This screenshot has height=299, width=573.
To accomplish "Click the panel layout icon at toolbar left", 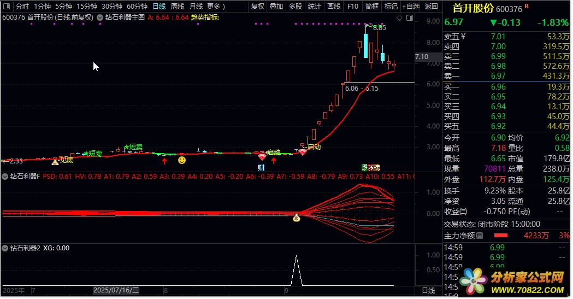I will pos(7,6).
